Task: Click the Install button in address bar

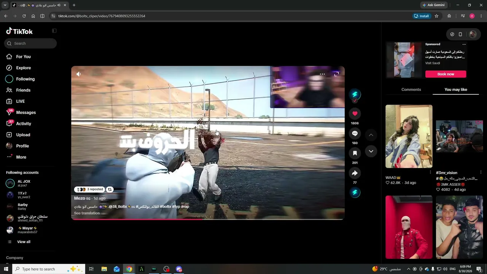Action: coord(422,16)
